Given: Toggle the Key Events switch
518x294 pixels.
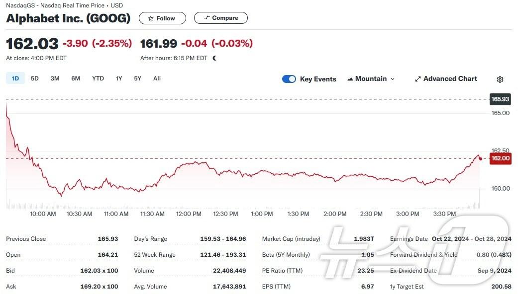Looking at the screenshot, I should (289, 79).
